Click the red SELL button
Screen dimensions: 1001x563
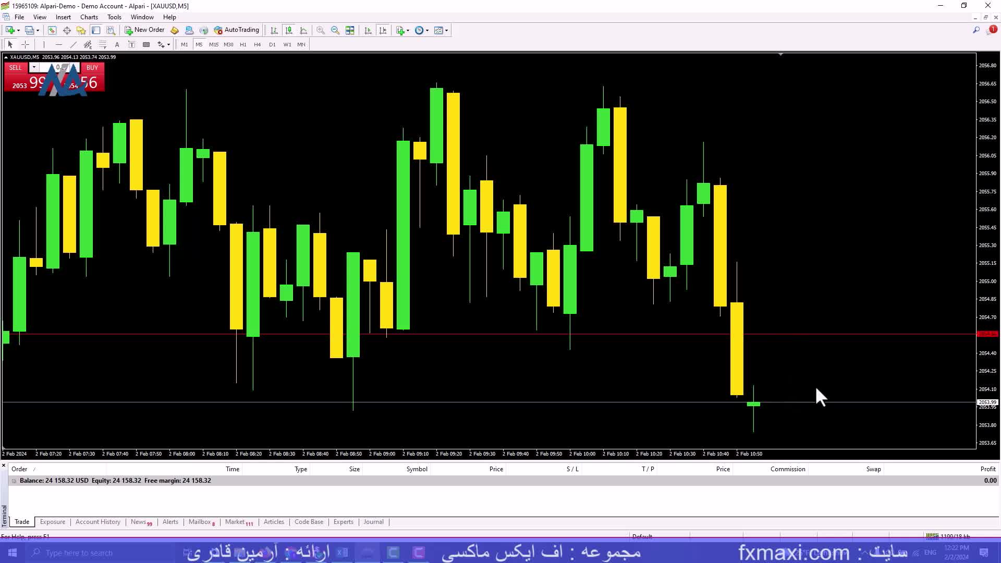(16, 67)
